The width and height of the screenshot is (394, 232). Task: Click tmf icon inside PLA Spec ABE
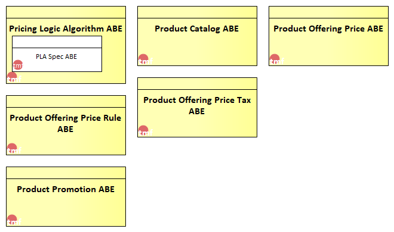[18, 65]
